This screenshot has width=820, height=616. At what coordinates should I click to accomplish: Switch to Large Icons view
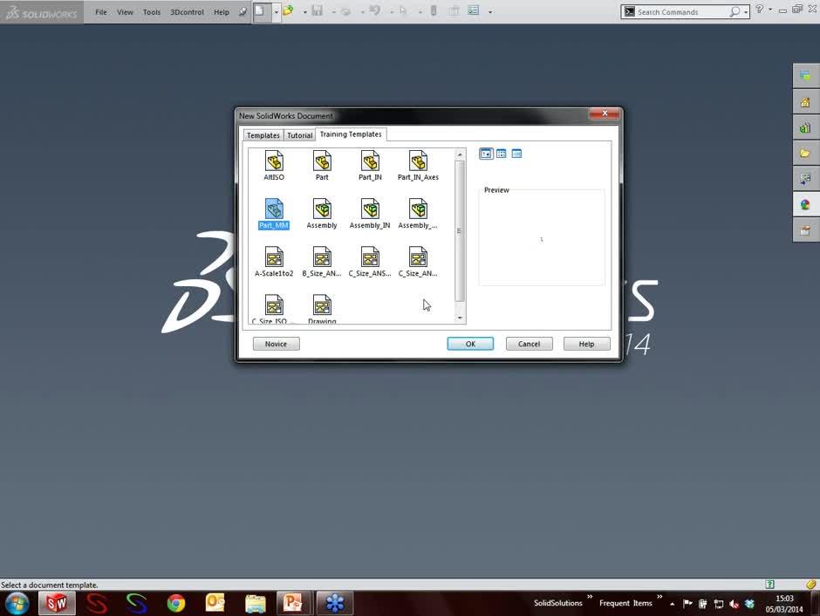click(486, 154)
